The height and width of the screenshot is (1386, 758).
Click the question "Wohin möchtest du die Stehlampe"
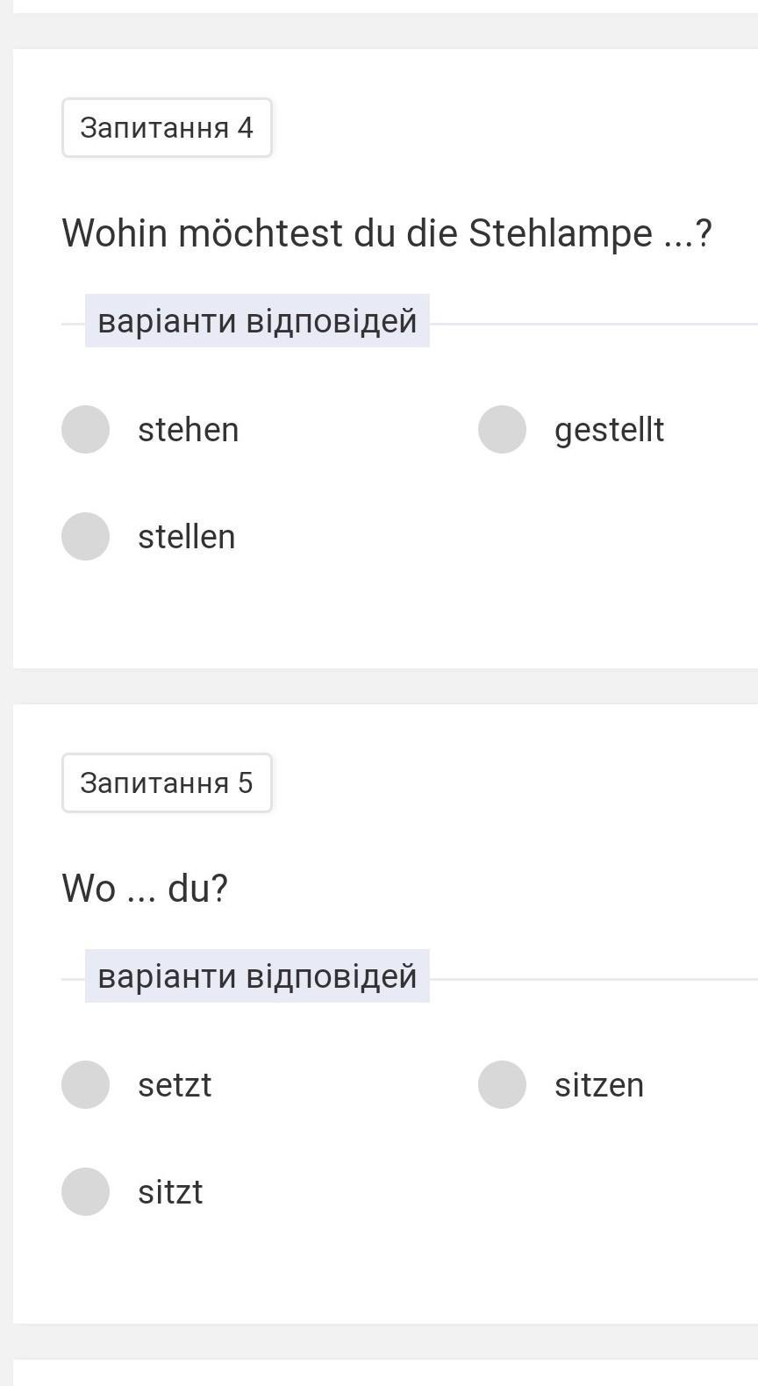386,233
